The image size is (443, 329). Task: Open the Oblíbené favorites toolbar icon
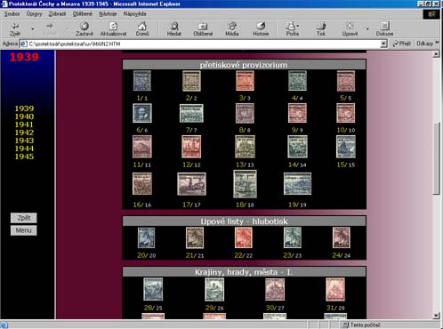pos(203,29)
